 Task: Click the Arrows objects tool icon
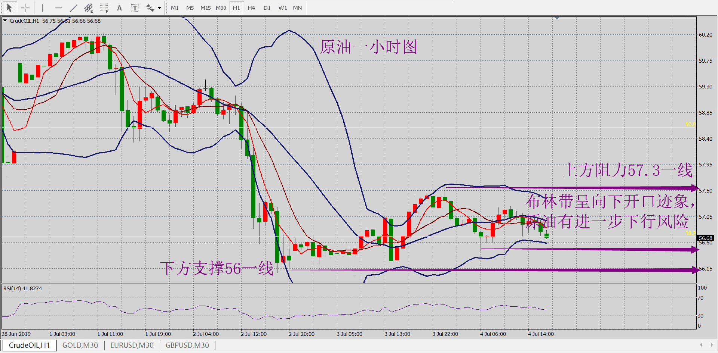coord(150,7)
